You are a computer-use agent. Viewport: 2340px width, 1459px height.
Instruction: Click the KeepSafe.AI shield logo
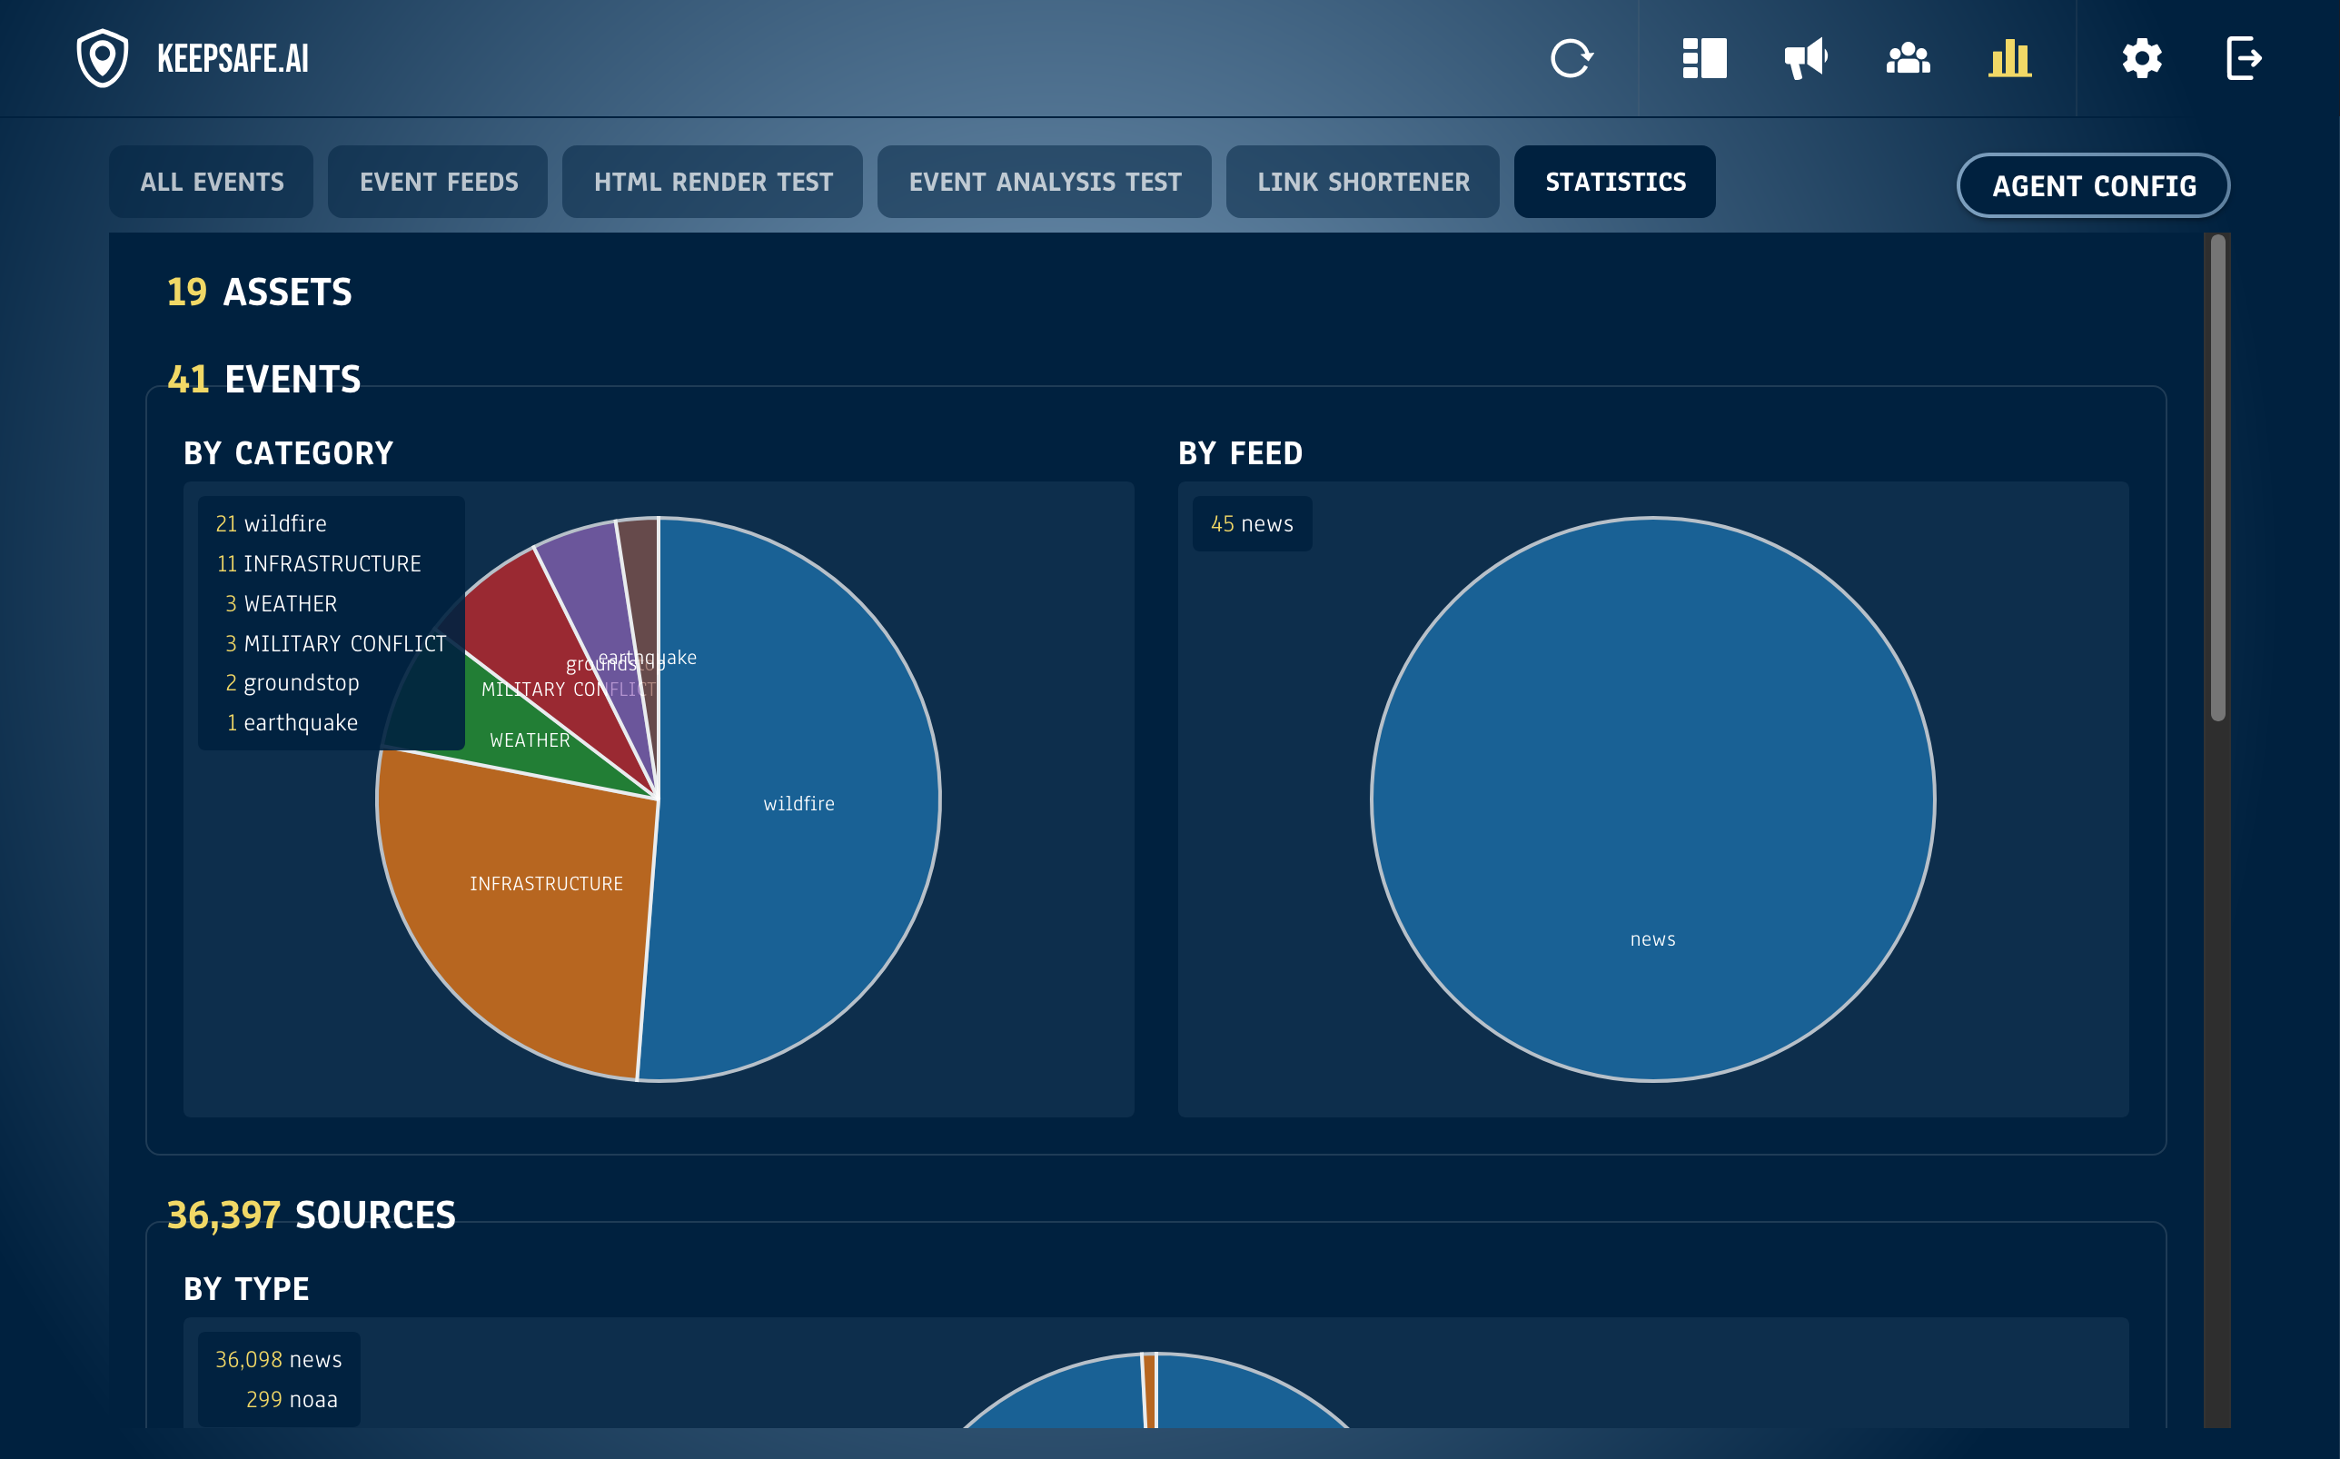(x=103, y=58)
